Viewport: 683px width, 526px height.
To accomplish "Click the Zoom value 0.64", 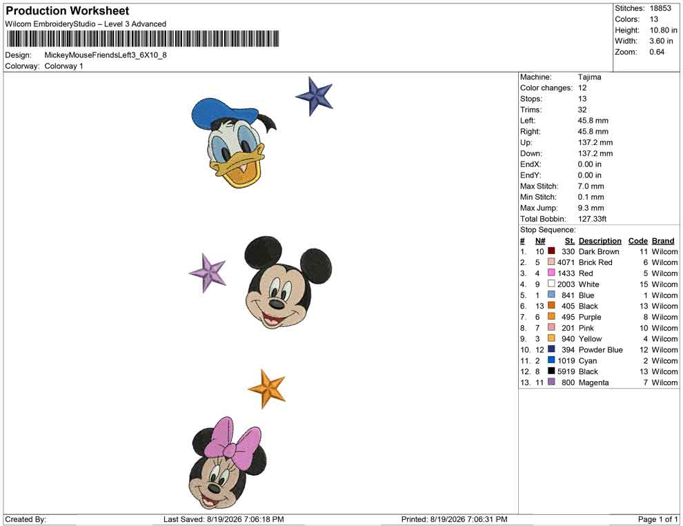I will tap(657, 52).
